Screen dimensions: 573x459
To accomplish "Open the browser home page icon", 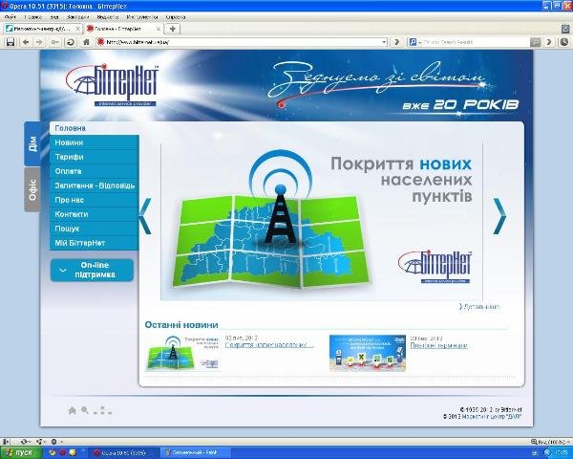I will click(x=86, y=42).
